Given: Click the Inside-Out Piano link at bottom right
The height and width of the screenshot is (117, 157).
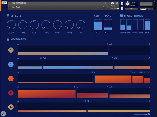Looking at the screenshot, I should 141,114.
